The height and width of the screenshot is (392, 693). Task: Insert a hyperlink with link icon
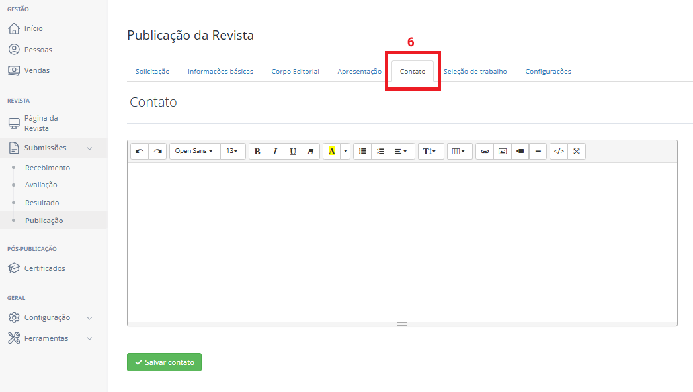point(485,152)
